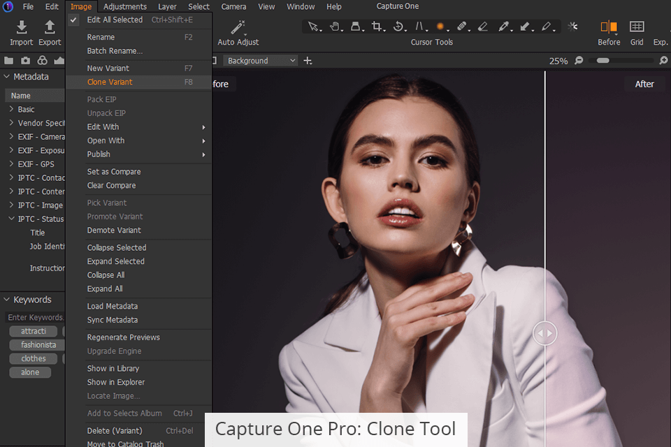Expand the EXIF - GPS section
This screenshot has width=671, height=447.
point(12,164)
